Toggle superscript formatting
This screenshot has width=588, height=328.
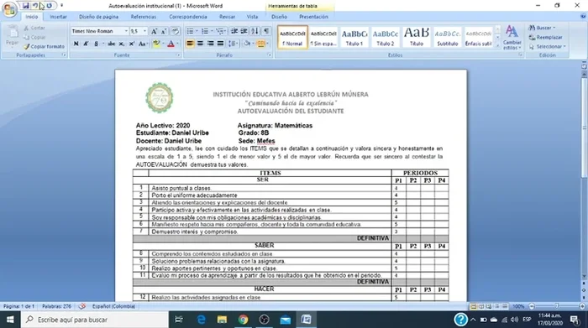(132, 44)
